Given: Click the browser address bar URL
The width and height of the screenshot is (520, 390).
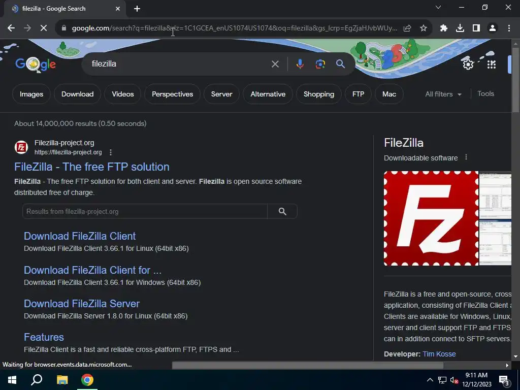Looking at the screenshot, I should (x=234, y=28).
